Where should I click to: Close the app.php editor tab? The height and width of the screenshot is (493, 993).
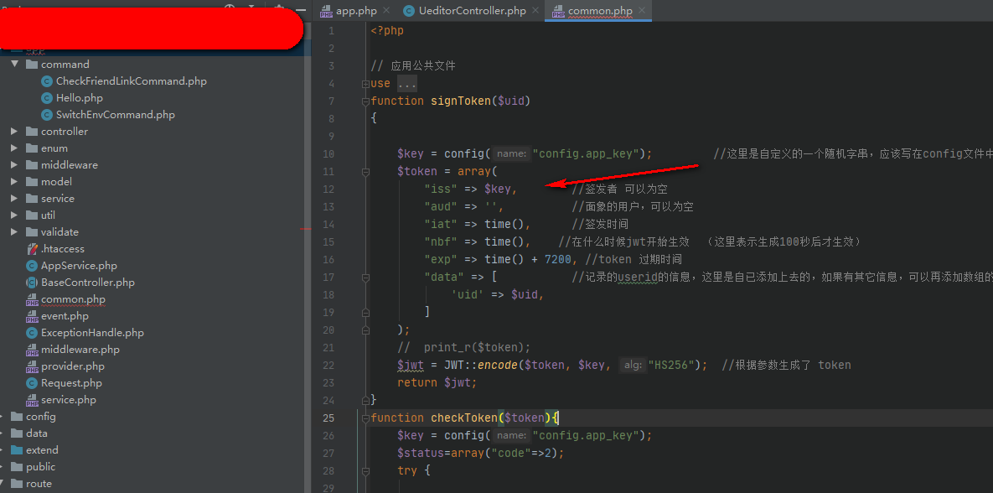[386, 11]
